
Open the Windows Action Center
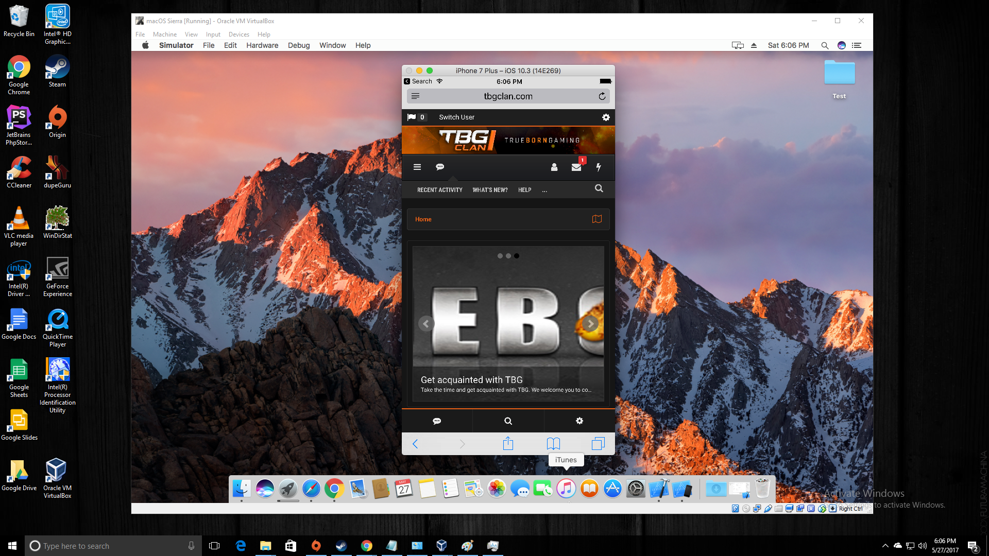[973, 546]
